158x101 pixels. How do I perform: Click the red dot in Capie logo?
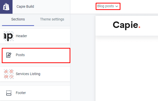139,27
